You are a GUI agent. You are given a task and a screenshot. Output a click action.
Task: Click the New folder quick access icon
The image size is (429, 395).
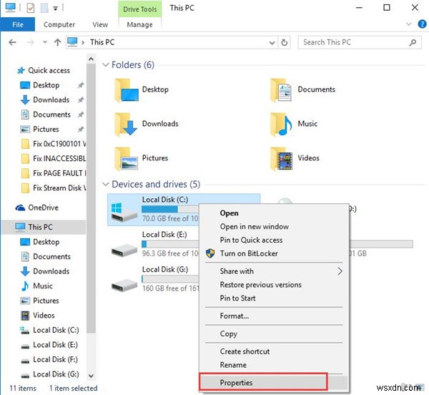click(x=44, y=8)
